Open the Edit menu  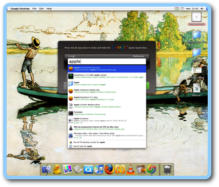click(42, 9)
